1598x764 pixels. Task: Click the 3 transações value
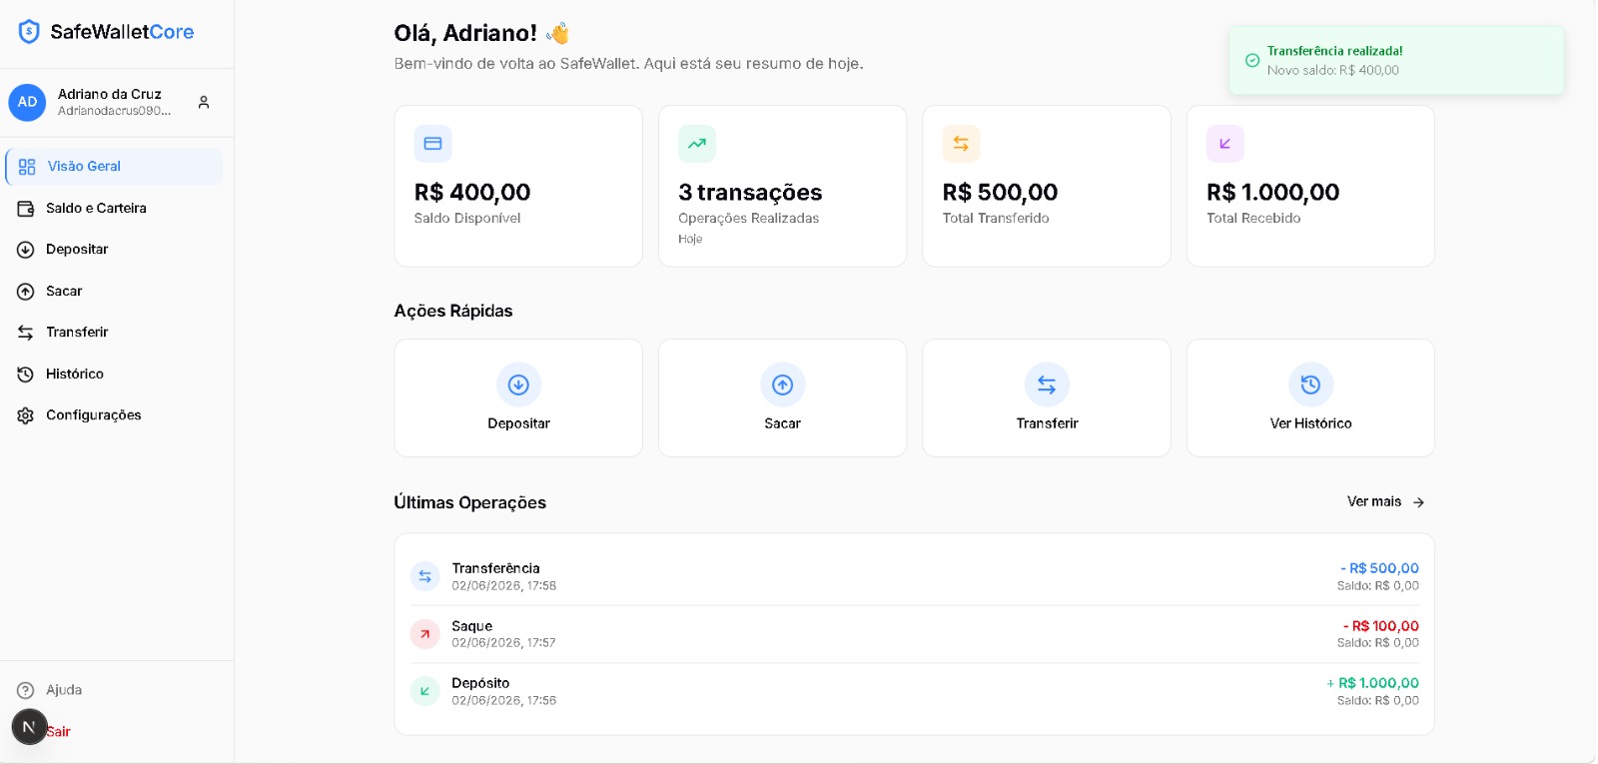(750, 193)
